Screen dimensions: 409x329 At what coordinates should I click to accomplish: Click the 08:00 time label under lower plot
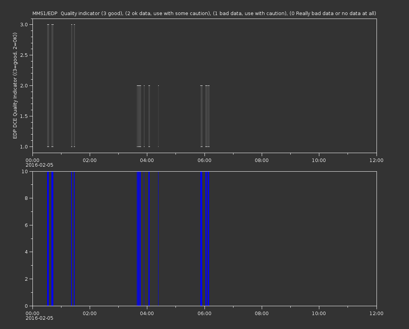(262, 314)
